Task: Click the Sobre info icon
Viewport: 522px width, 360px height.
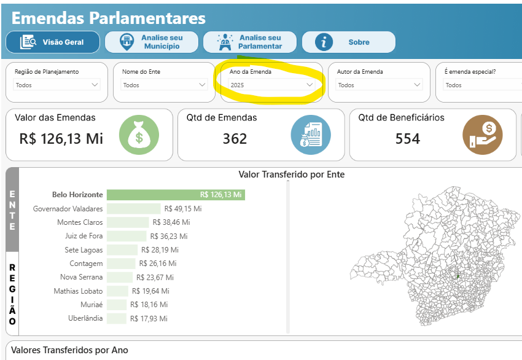Action: coord(324,42)
